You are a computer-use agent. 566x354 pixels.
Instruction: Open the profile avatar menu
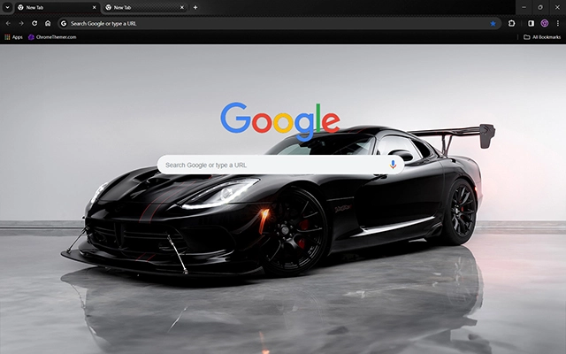point(545,24)
